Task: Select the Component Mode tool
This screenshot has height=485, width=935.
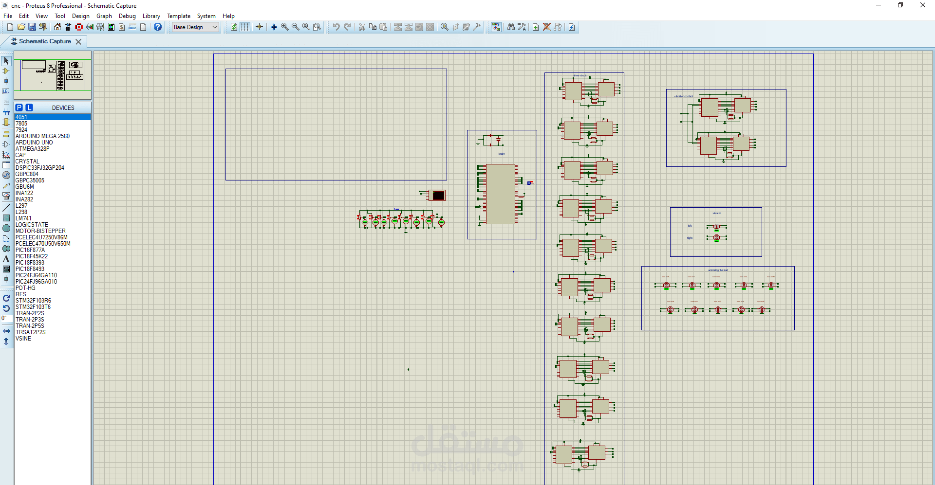Action: (6, 71)
